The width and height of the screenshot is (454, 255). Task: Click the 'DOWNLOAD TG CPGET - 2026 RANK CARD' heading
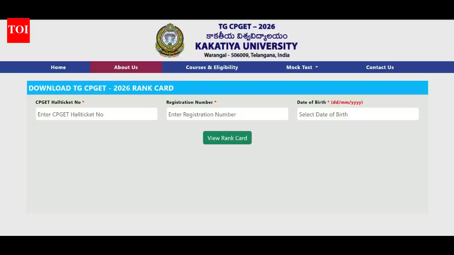point(101,88)
